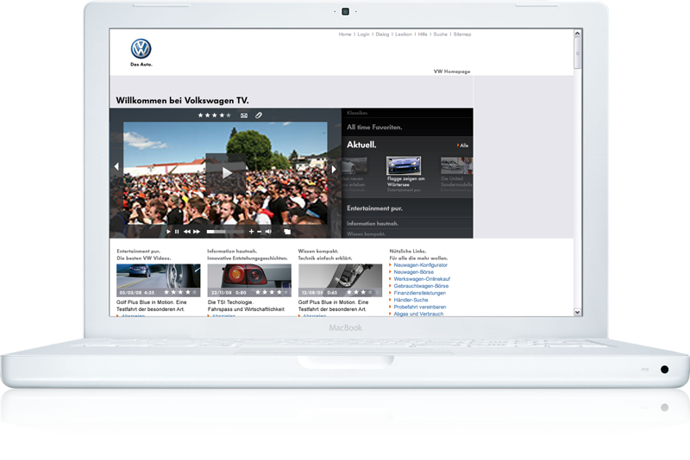This screenshot has width=690, height=460.
Task: Open the Händler-Suche link
Action: [x=411, y=300]
